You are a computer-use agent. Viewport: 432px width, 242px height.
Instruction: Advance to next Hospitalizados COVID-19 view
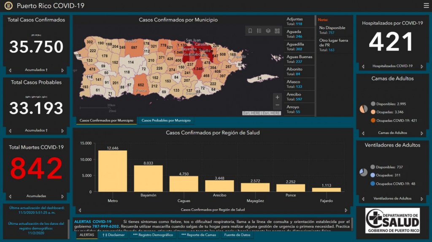pos(422,66)
